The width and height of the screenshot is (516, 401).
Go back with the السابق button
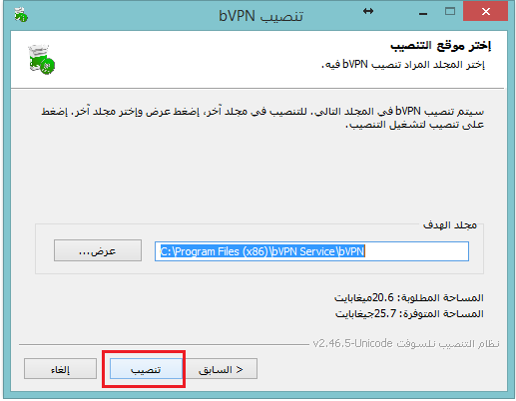click(221, 369)
